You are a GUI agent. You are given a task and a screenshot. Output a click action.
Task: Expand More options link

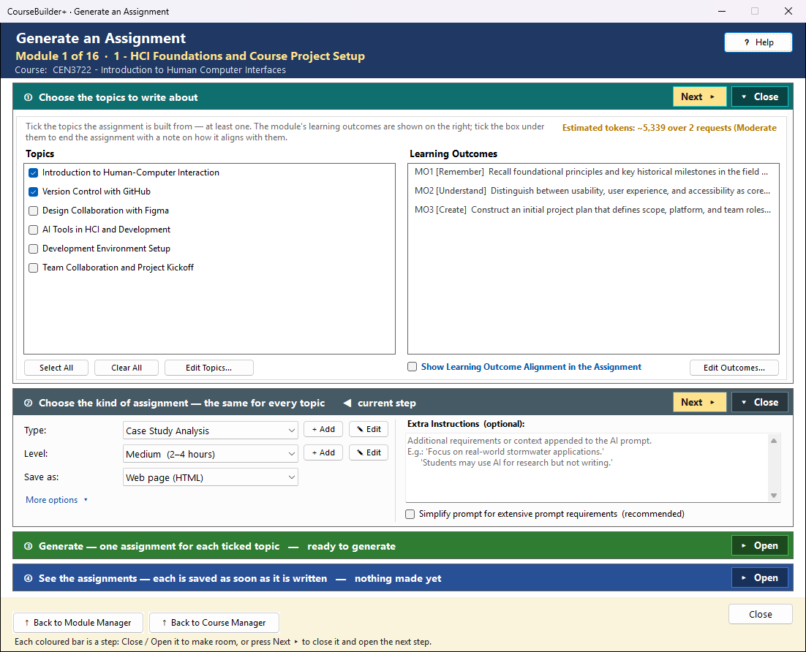[x=56, y=500]
